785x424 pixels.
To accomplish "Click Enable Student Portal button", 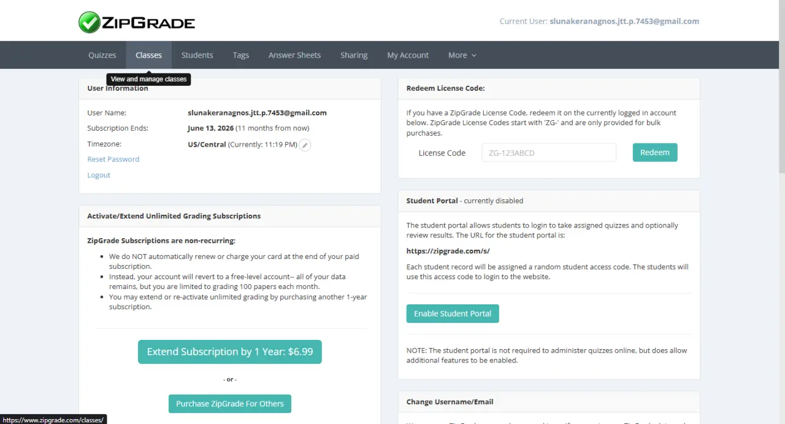I will pos(453,314).
